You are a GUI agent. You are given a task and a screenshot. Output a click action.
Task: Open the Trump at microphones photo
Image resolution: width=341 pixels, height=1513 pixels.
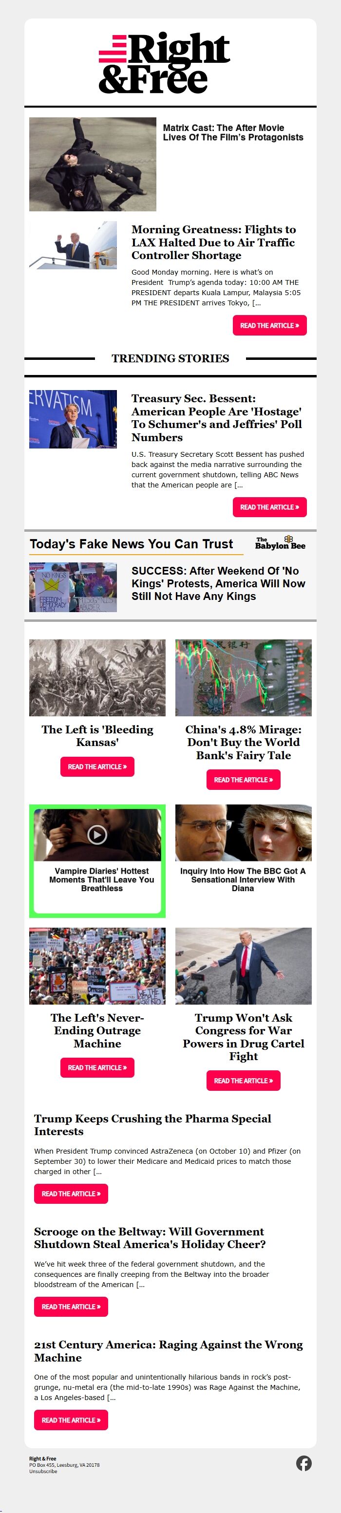[x=244, y=966]
